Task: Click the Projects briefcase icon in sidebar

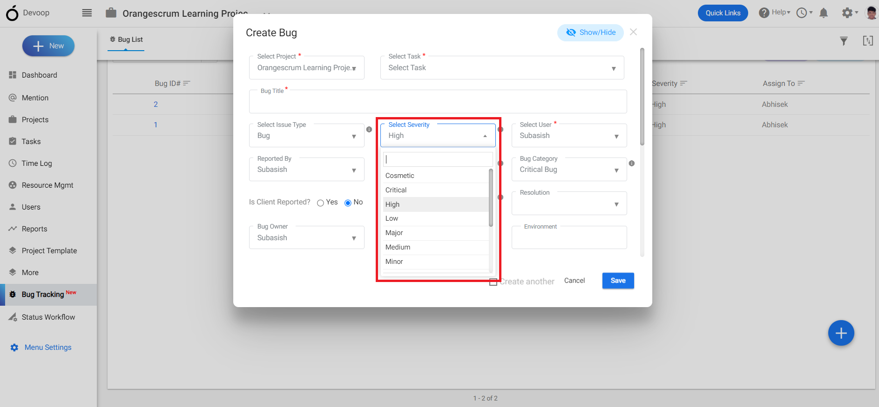Action: (x=13, y=119)
